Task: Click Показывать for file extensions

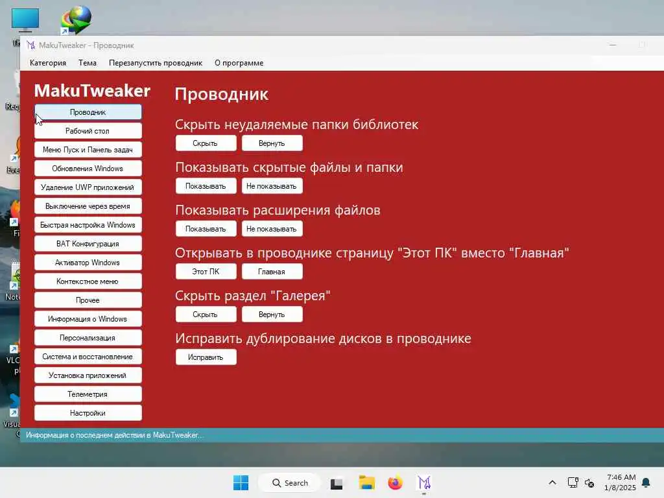Action: click(x=206, y=229)
